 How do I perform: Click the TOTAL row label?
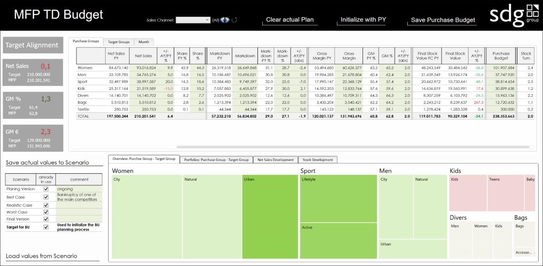pyautogui.click(x=84, y=117)
